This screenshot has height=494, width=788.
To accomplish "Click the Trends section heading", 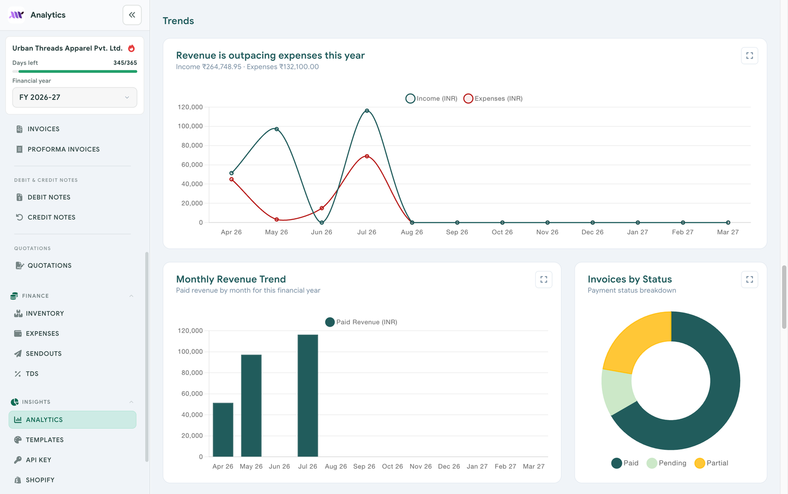I will (178, 21).
